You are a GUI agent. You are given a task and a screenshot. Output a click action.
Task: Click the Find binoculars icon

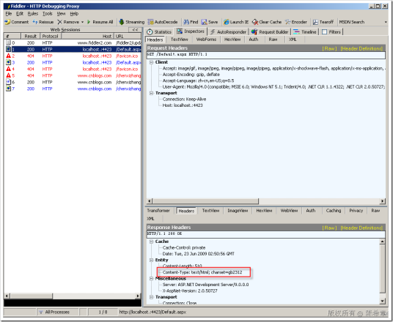coord(186,22)
